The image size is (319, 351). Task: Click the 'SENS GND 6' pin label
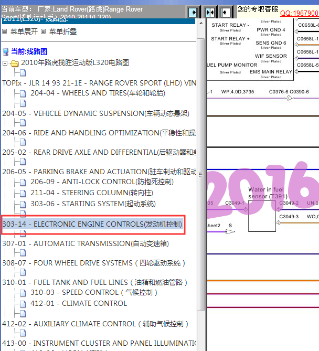[x=271, y=43]
